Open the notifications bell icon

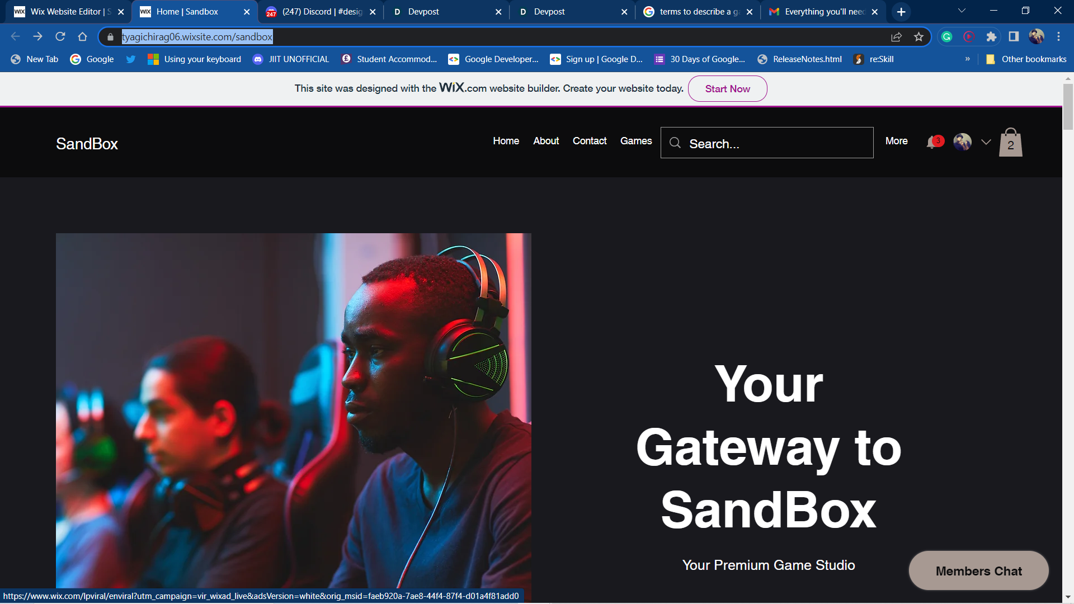click(x=932, y=142)
